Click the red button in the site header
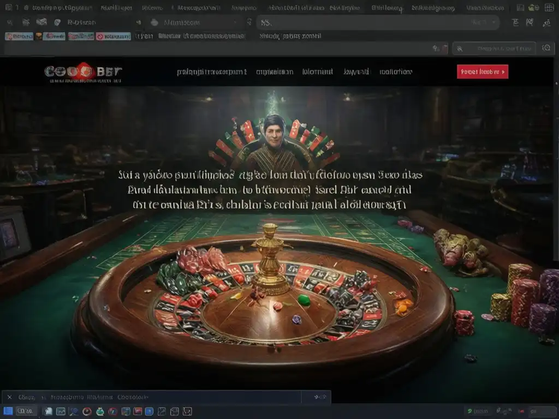The height and width of the screenshot is (419, 559). (483, 71)
